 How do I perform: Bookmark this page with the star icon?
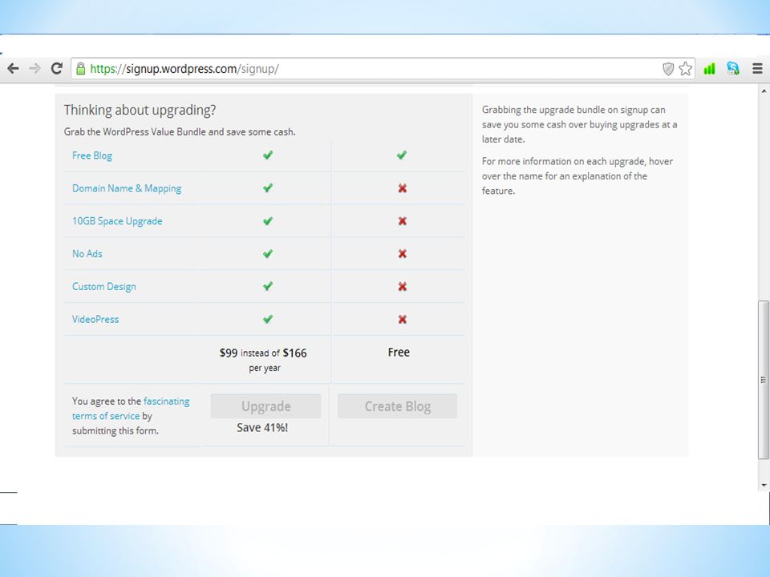686,69
